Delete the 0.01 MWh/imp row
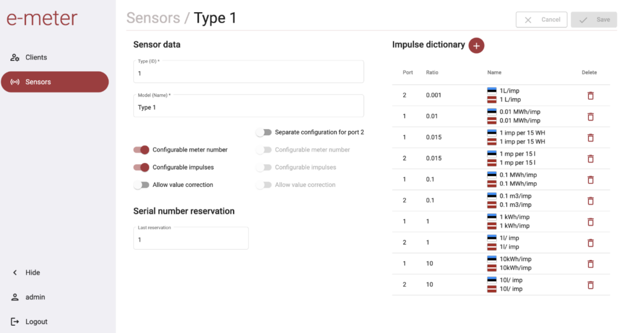 (590, 116)
